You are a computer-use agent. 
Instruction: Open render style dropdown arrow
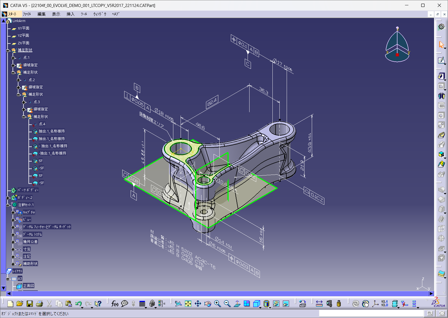(x=270, y=307)
